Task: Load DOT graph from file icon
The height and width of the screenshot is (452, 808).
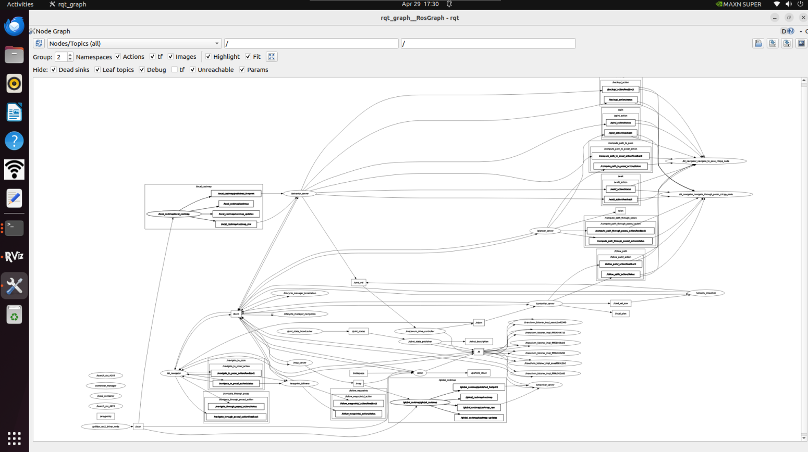Action: pos(758,43)
